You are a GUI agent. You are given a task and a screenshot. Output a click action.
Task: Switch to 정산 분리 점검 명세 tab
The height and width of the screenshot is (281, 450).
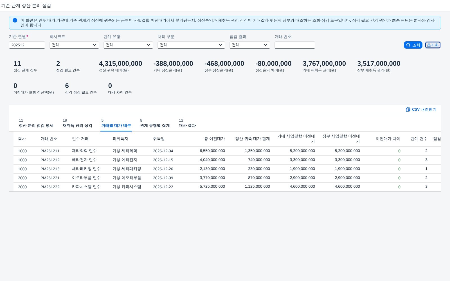[36, 123]
